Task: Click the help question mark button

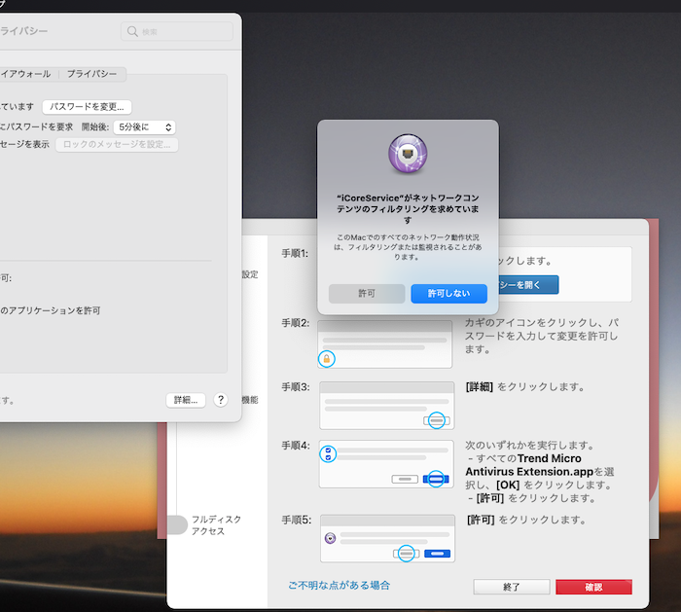Action: point(220,400)
